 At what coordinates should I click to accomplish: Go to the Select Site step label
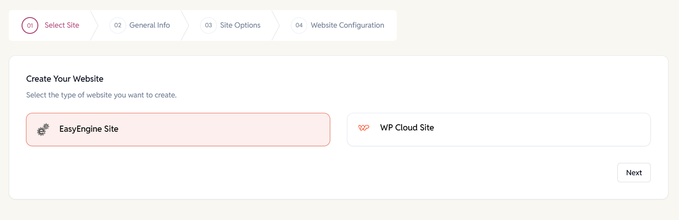point(62,25)
